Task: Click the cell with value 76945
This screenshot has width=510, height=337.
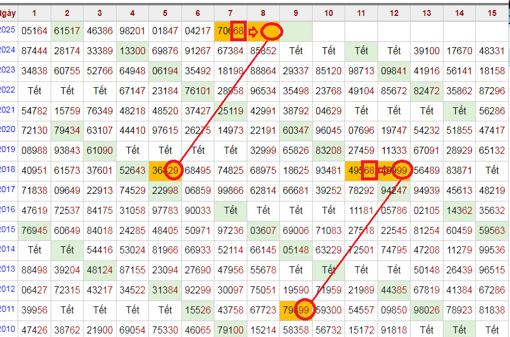Action: click(x=34, y=230)
